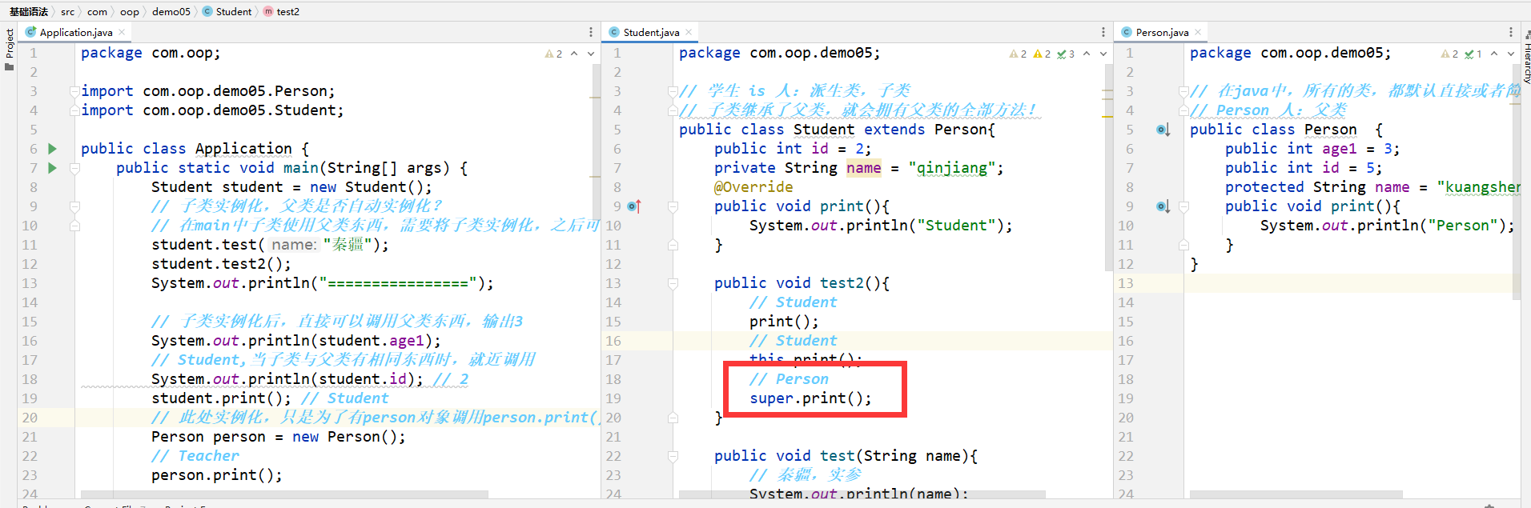Click line number 20 in the Application.java gutter

[x=30, y=418]
